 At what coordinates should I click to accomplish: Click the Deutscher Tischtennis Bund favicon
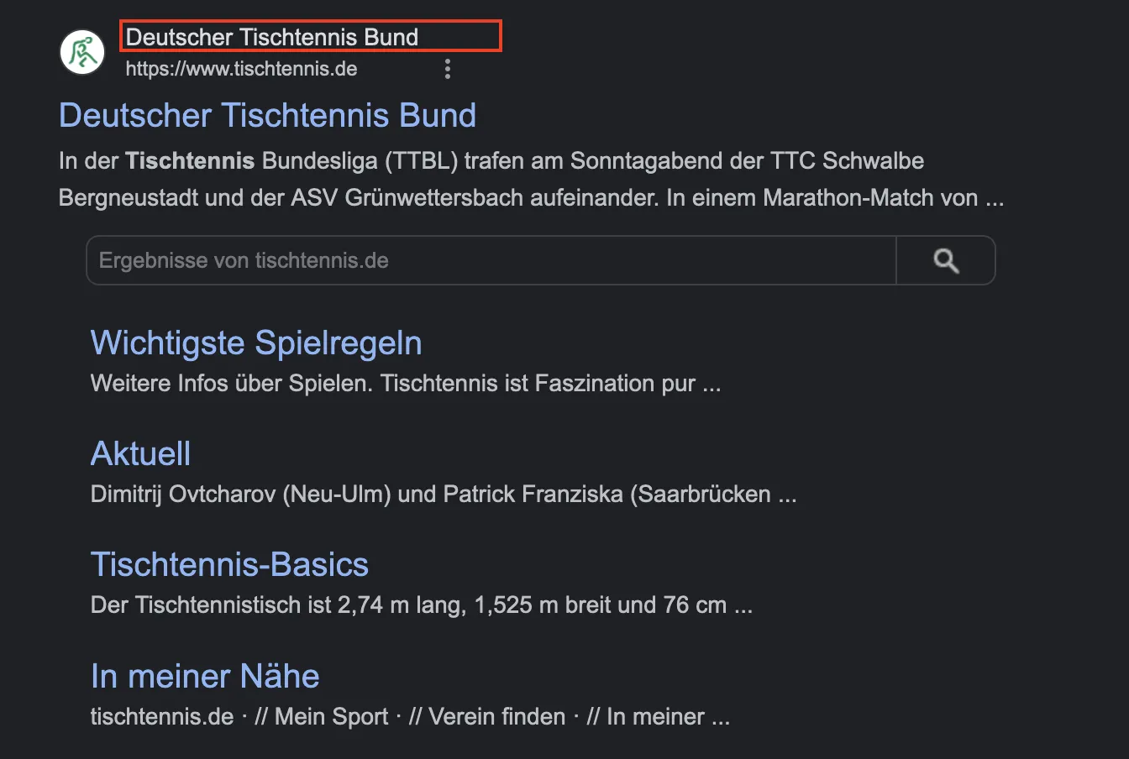(82, 52)
